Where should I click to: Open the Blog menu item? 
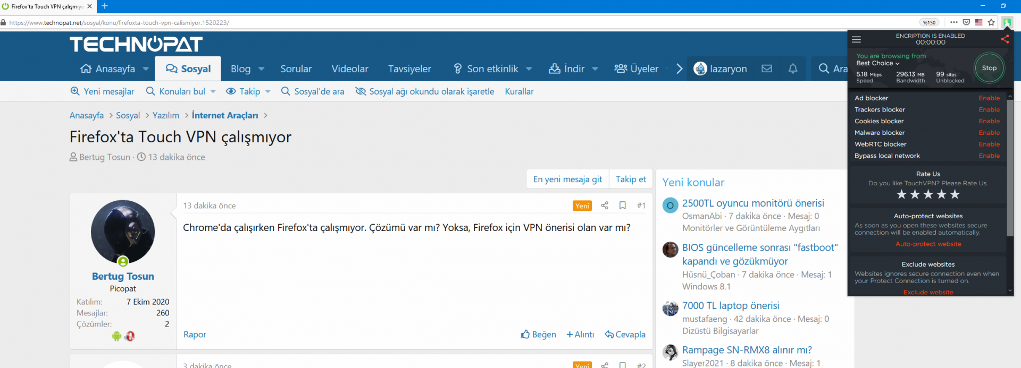click(x=240, y=69)
